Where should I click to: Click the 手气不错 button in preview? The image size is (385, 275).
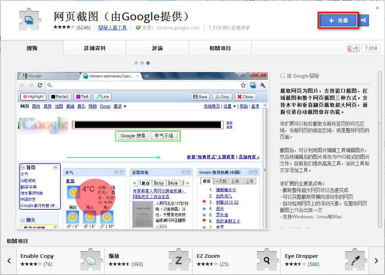(x=164, y=136)
